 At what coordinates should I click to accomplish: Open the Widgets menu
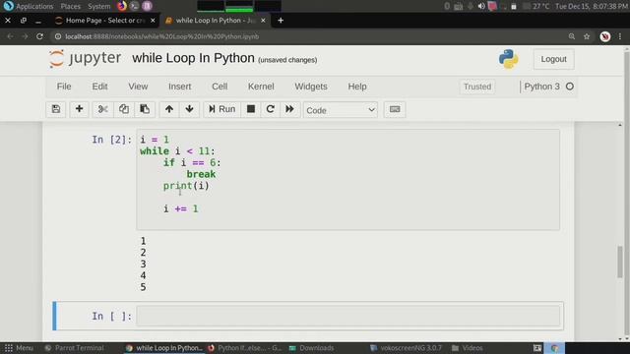click(311, 87)
